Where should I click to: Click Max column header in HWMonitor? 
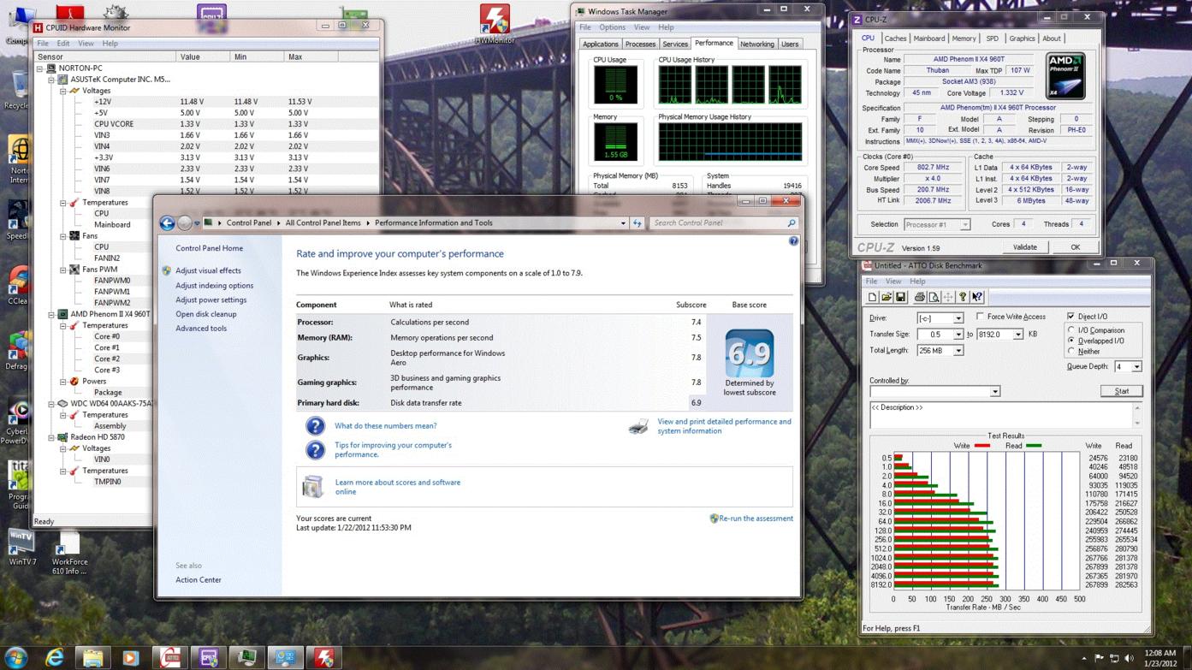[312, 56]
